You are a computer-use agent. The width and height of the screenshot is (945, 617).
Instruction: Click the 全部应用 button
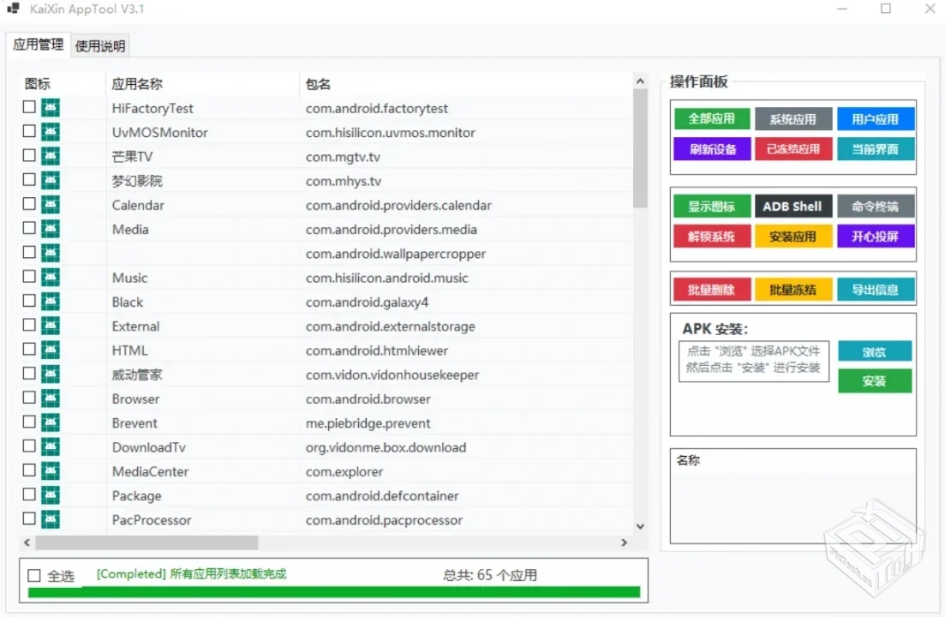coord(711,118)
